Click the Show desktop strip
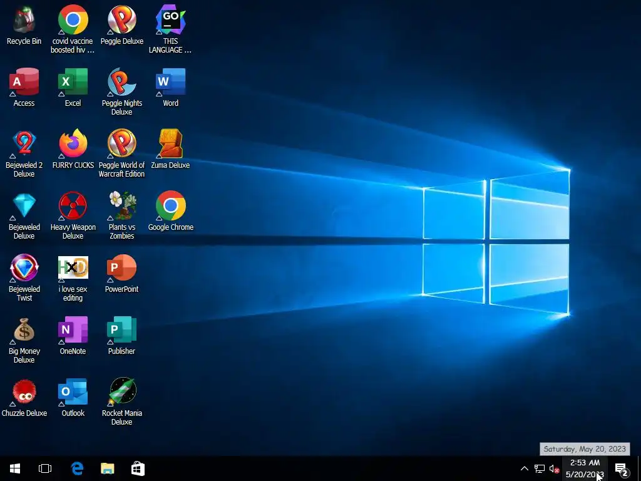 pos(639,468)
